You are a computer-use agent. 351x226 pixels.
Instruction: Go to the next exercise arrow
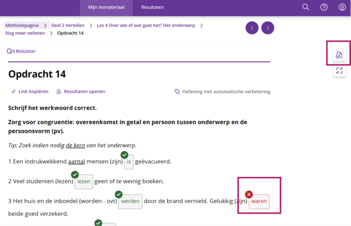point(268,28)
